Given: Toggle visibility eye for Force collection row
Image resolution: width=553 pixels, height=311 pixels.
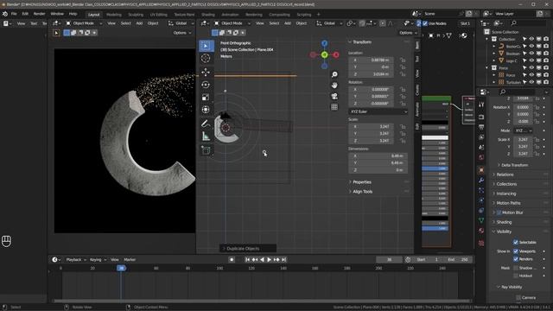Looking at the screenshot, I should tap(531, 67).
